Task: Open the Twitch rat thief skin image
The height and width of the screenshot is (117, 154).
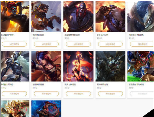Action: coord(46,17)
